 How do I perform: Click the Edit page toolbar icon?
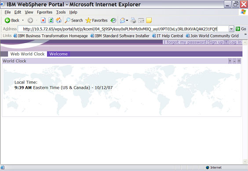(x=141, y=21)
